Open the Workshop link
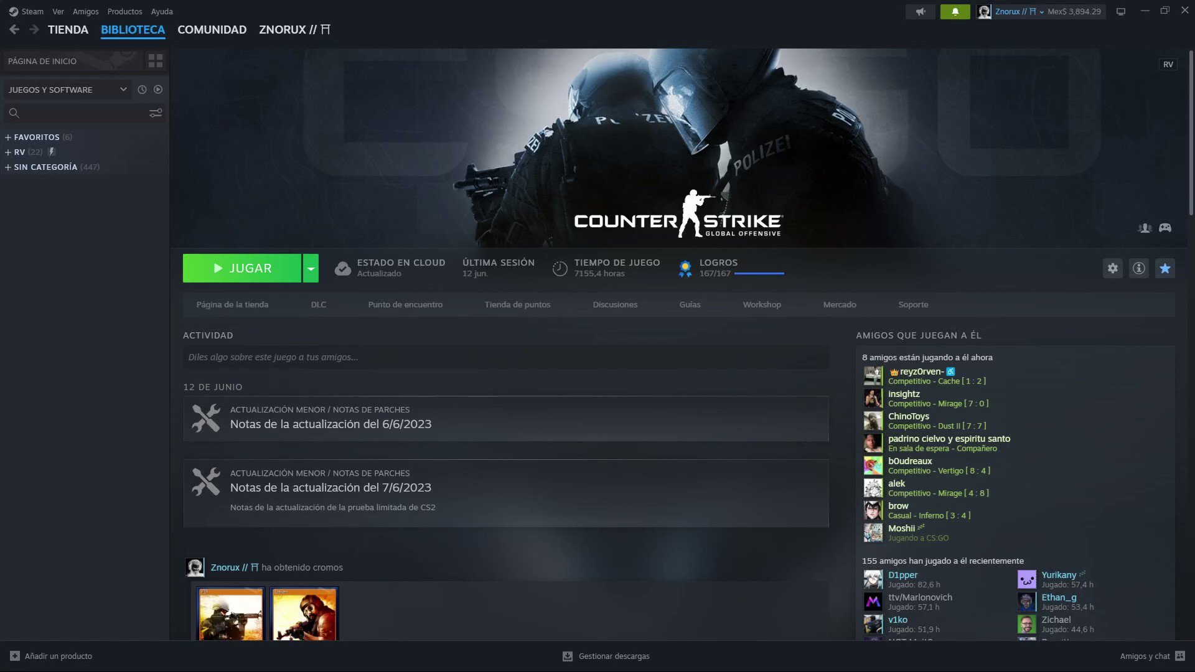The height and width of the screenshot is (672, 1195). [762, 304]
